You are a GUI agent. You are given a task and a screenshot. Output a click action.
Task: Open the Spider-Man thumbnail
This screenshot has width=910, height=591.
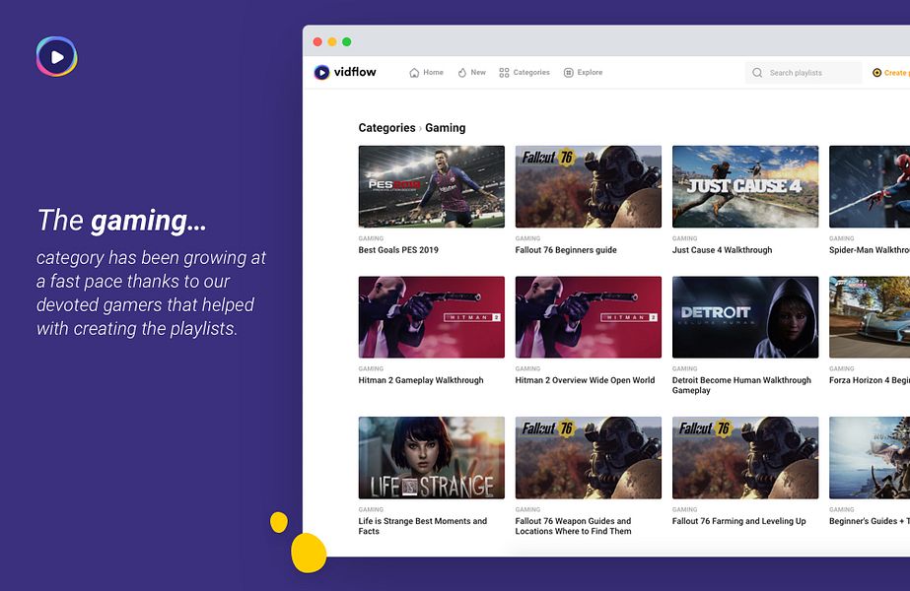click(870, 187)
